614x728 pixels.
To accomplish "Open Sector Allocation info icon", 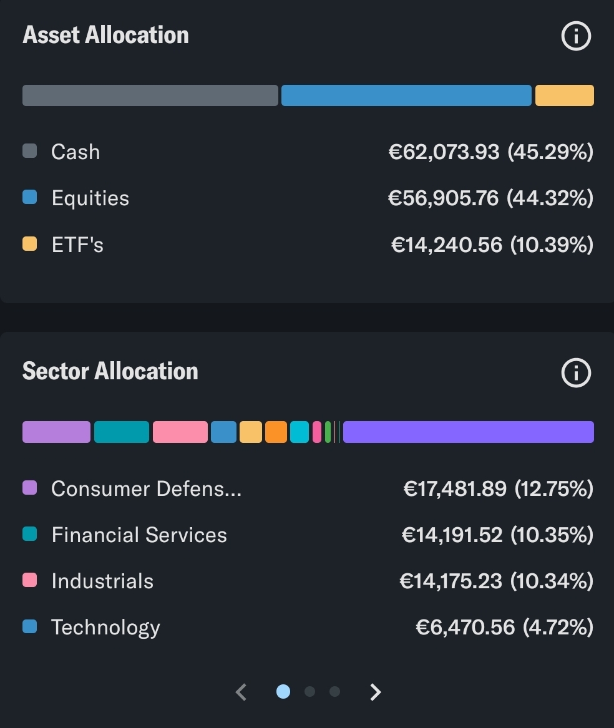I will [575, 373].
